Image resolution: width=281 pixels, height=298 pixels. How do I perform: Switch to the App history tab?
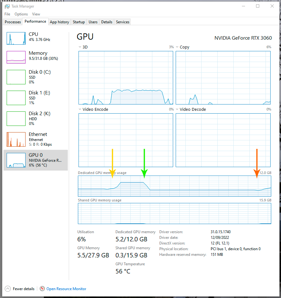(59, 22)
